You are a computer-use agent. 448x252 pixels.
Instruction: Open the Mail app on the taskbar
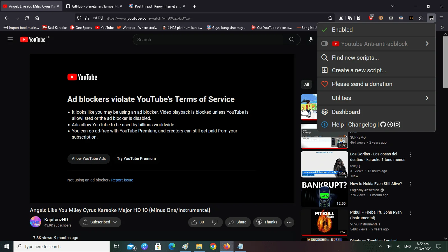[131, 246]
